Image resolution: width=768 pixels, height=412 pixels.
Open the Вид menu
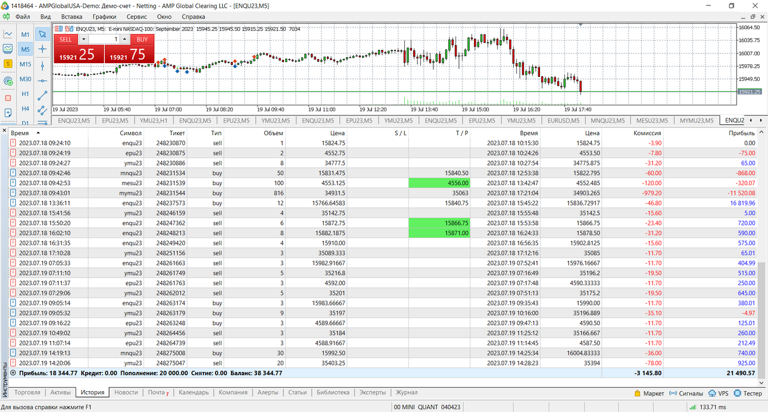[x=46, y=17]
